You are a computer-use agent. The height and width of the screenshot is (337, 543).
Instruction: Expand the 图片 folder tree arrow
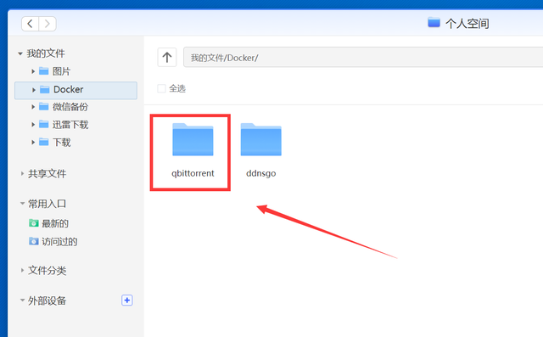33,71
